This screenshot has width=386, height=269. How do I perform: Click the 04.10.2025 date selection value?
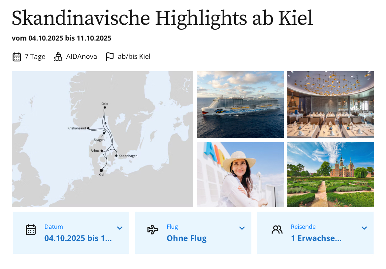[78, 238]
